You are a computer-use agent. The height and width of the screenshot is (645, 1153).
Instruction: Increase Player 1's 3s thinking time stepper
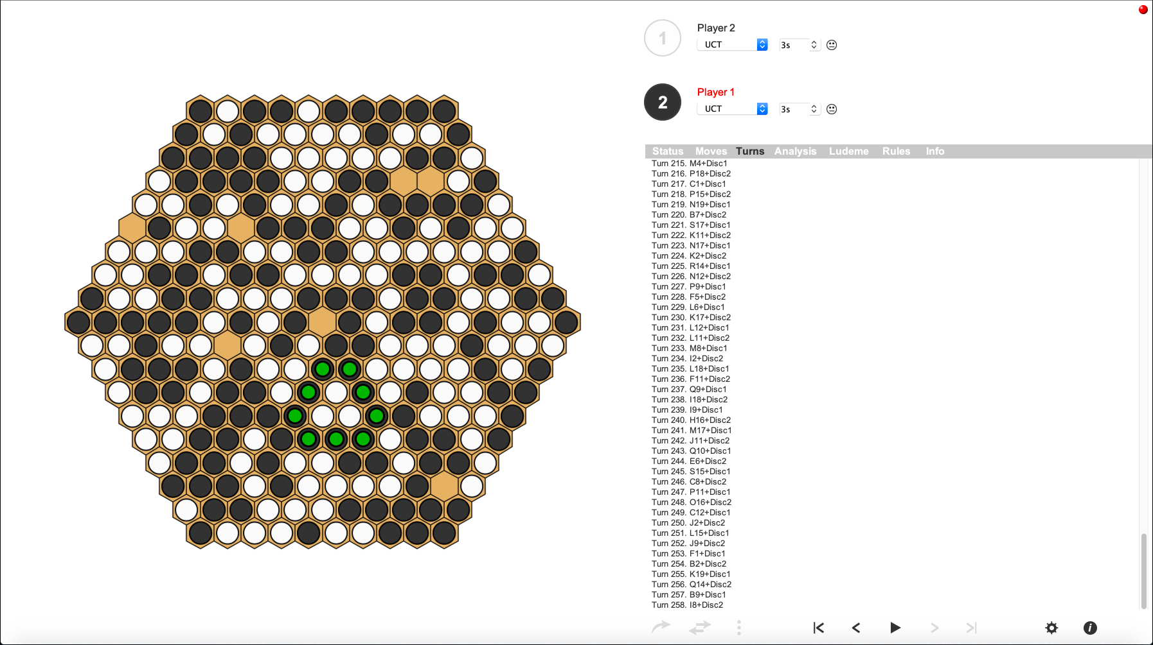pyautogui.click(x=814, y=106)
